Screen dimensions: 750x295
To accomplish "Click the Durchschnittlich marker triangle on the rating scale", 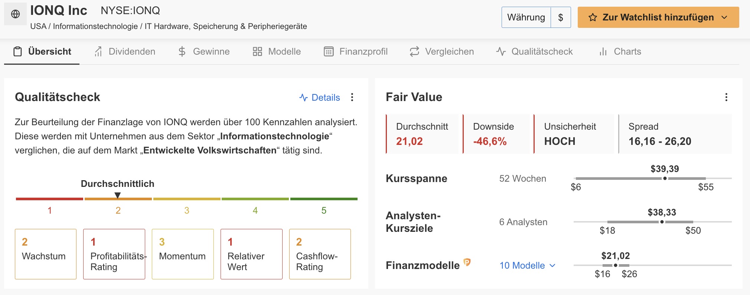I will (118, 195).
